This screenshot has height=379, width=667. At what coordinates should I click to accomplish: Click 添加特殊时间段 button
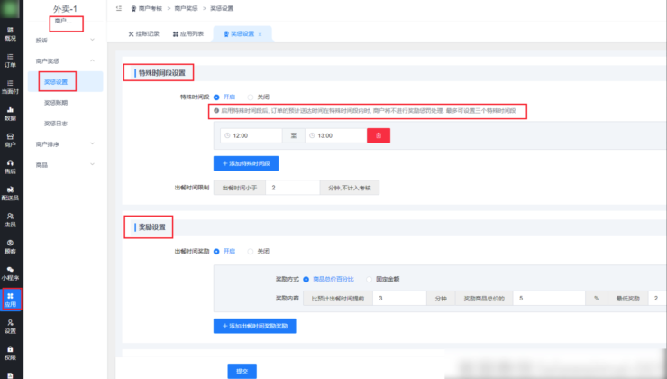(246, 163)
